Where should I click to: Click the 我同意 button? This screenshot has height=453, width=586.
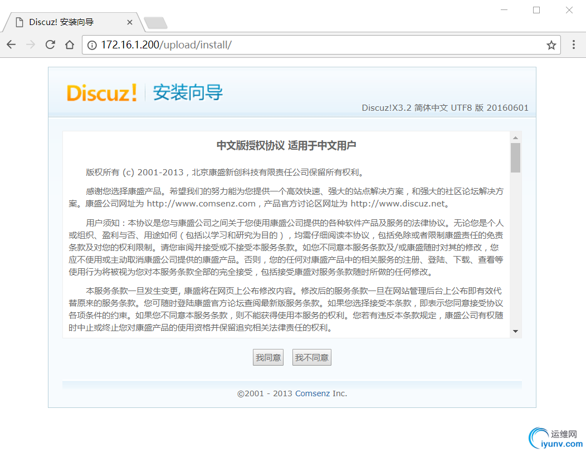pyautogui.click(x=268, y=357)
